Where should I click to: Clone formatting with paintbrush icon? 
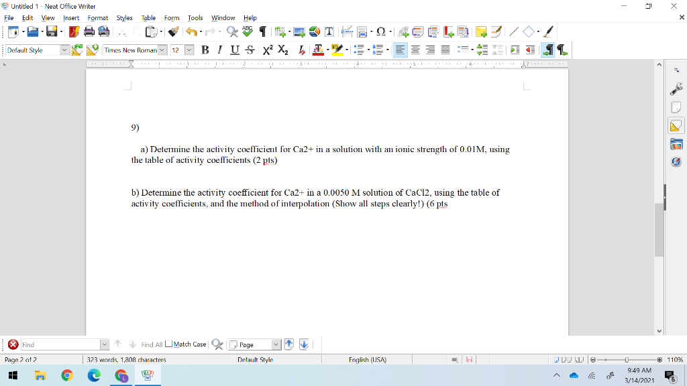point(174,31)
